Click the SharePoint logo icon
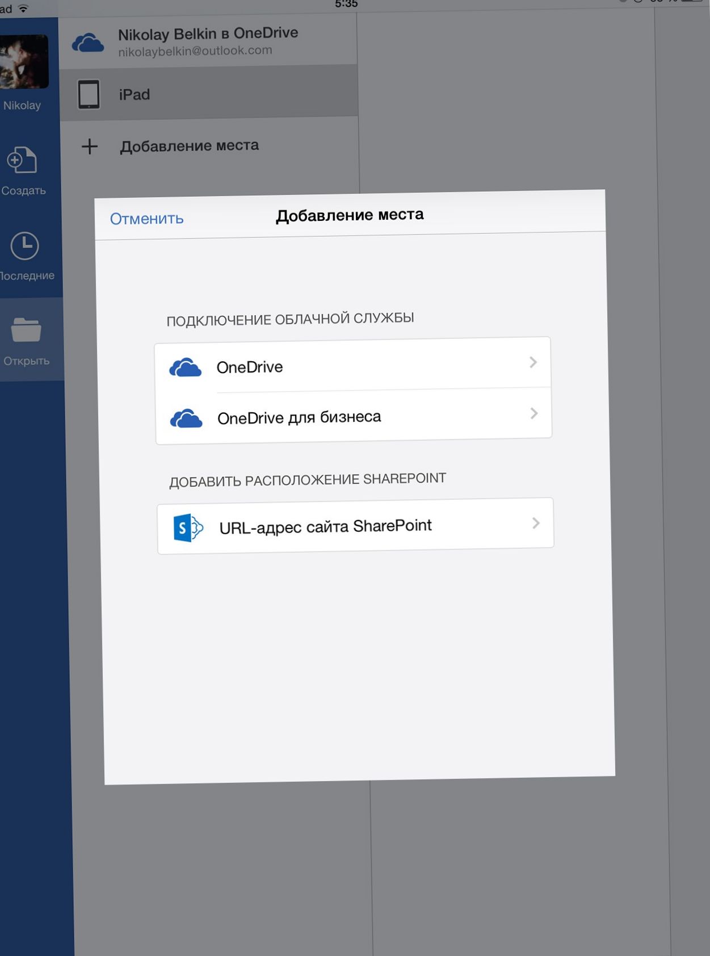 coord(188,528)
